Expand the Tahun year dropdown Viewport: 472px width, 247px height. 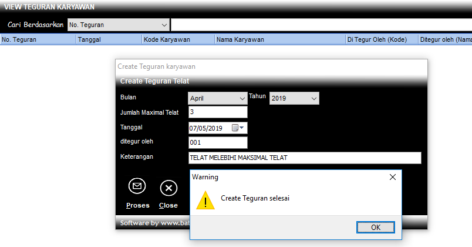(294, 99)
